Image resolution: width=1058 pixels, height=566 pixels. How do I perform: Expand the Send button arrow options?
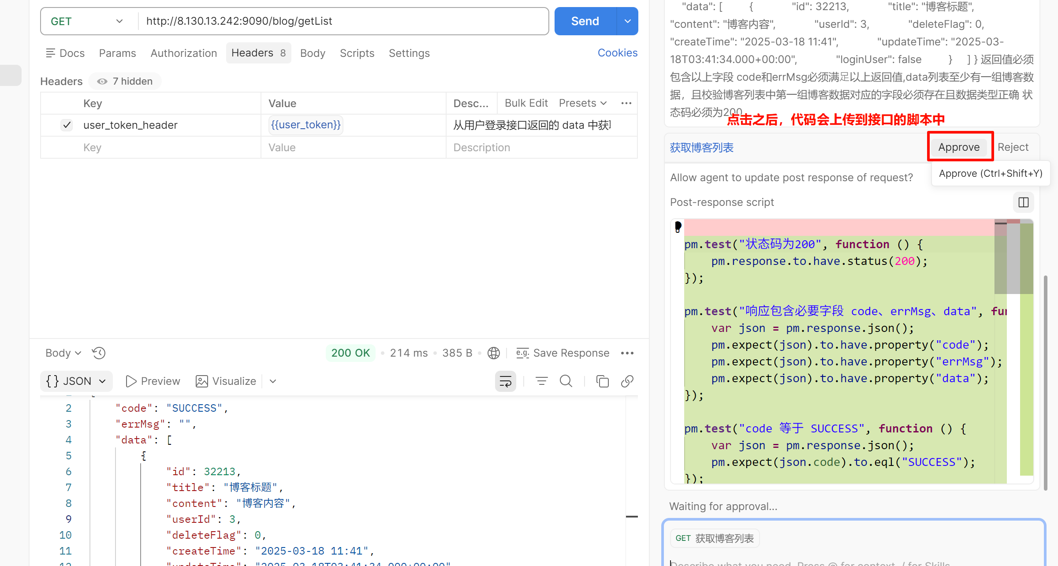(627, 21)
